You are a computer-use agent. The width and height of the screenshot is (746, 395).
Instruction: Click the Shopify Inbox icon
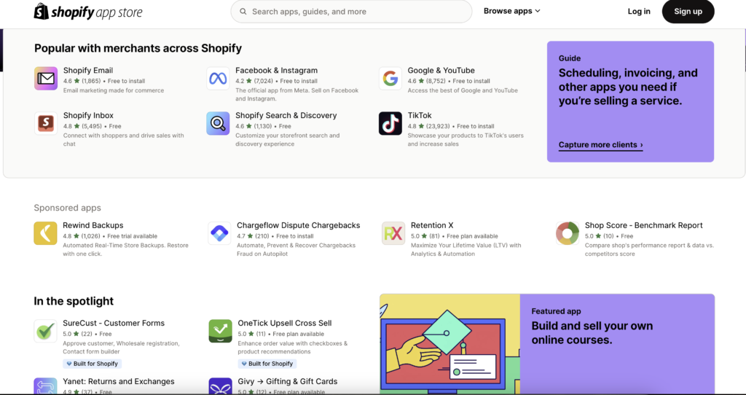46,124
